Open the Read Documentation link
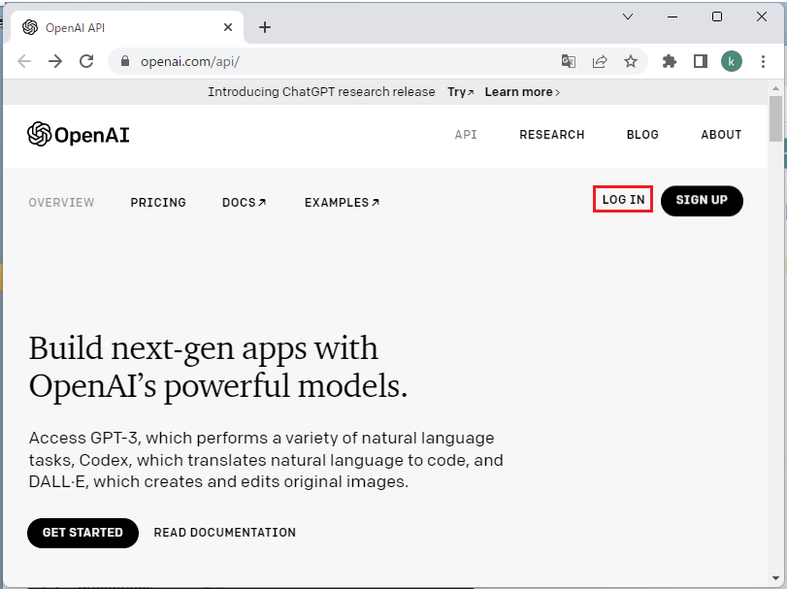Image resolution: width=787 pixels, height=589 pixels. pos(224,533)
